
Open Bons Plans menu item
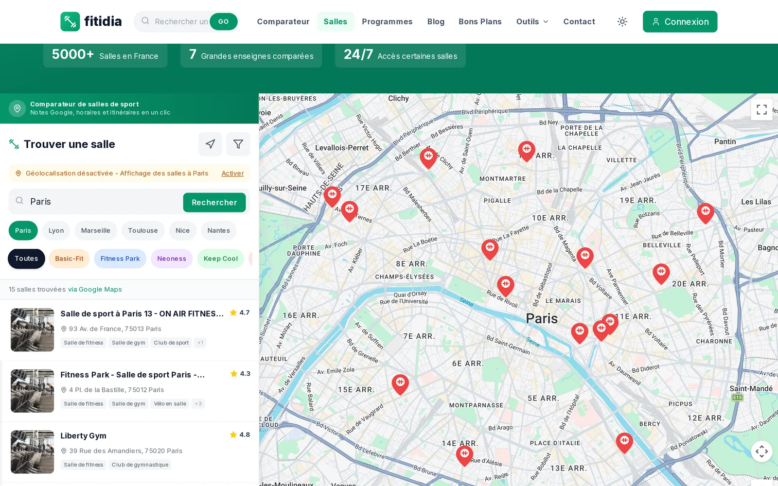pyautogui.click(x=480, y=21)
